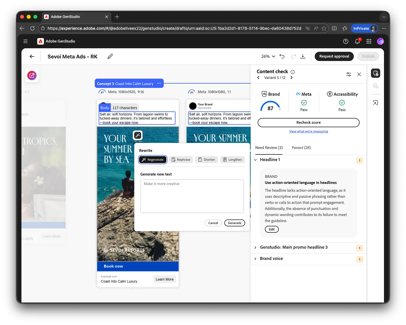Open the notifications bell
This screenshot has width=406, height=325.
[357, 41]
